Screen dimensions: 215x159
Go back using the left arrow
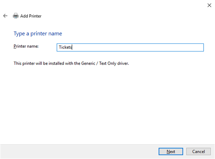[5, 16]
